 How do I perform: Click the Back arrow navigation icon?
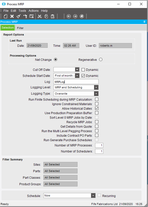click(x=69, y=16)
